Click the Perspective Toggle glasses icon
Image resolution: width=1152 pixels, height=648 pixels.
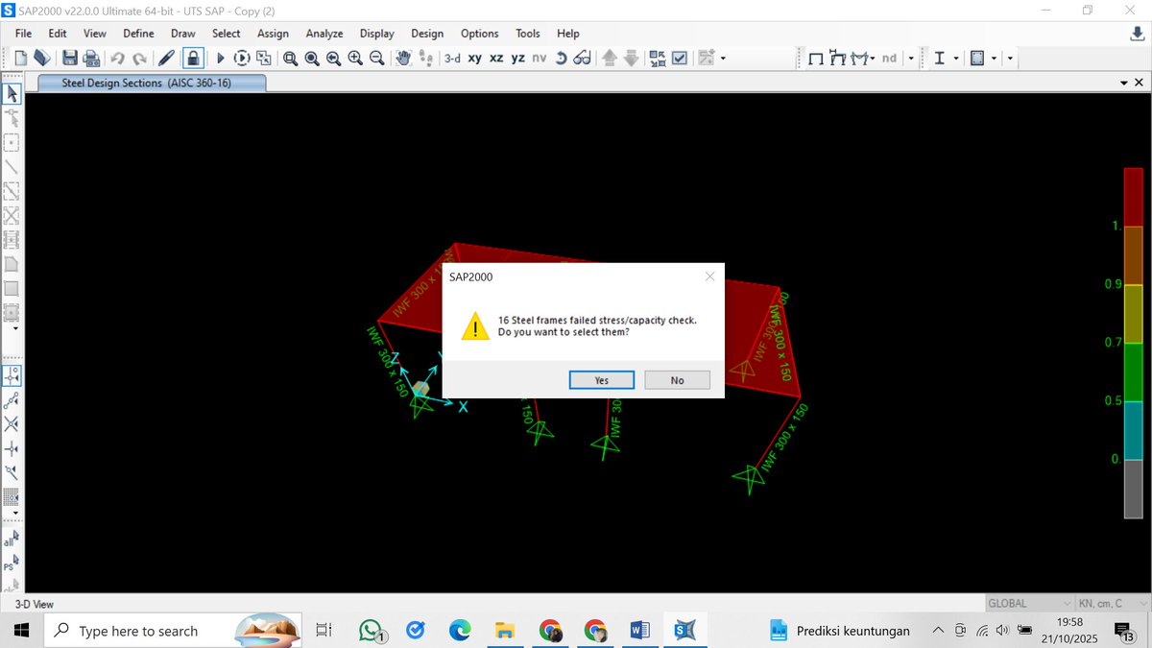pyautogui.click(x=583, y=59)
